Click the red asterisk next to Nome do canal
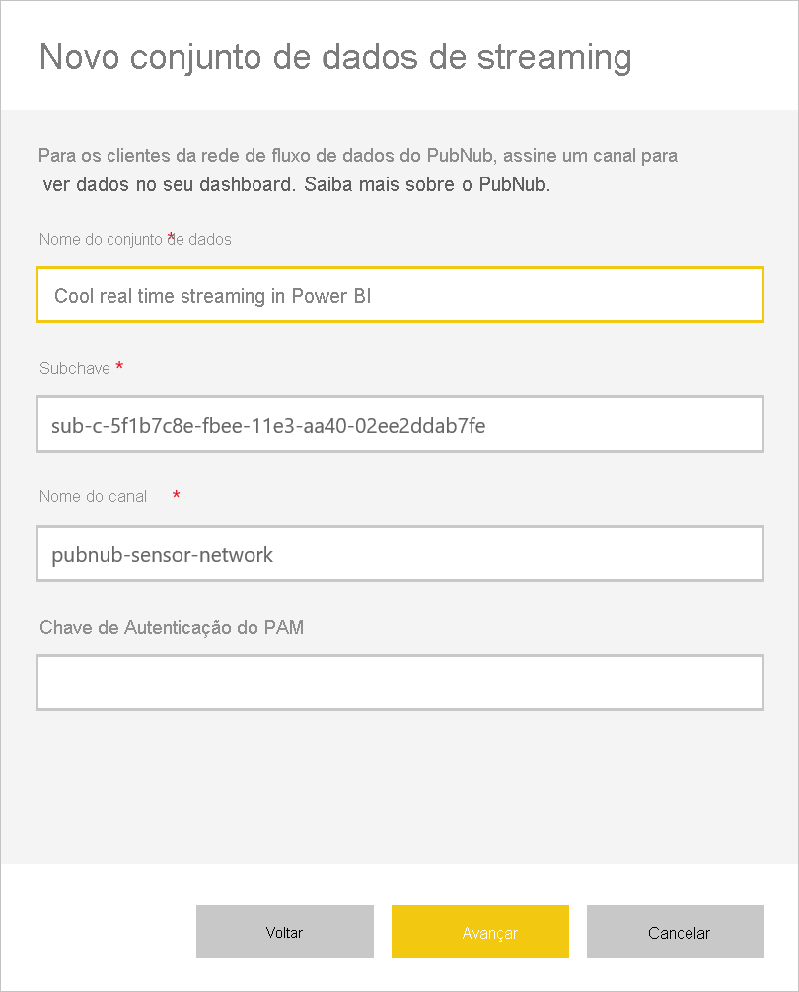Screen dimensions: 799x992 click(176, 496)
